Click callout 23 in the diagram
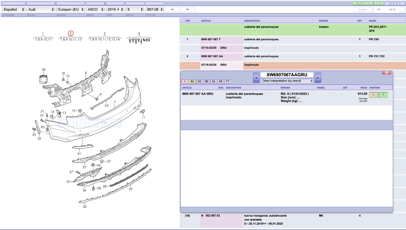 pyautogui.click(x=106, y=105)
